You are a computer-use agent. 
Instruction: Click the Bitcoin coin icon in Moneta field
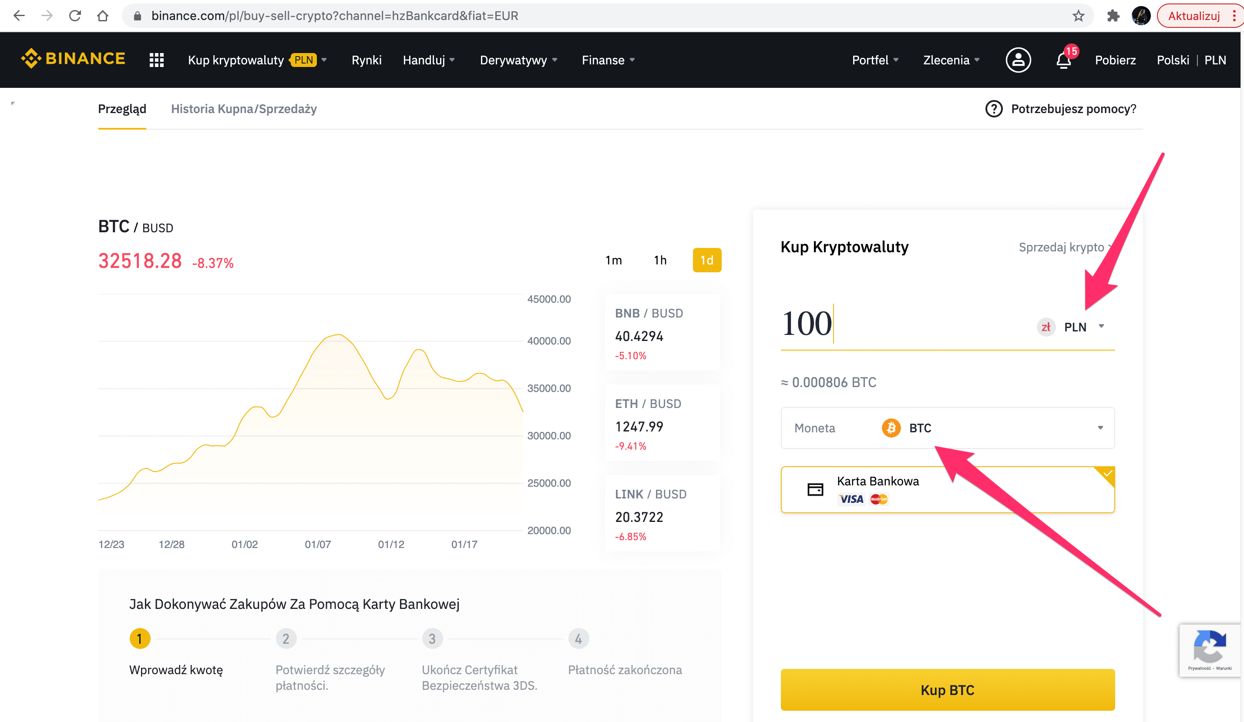891,428
